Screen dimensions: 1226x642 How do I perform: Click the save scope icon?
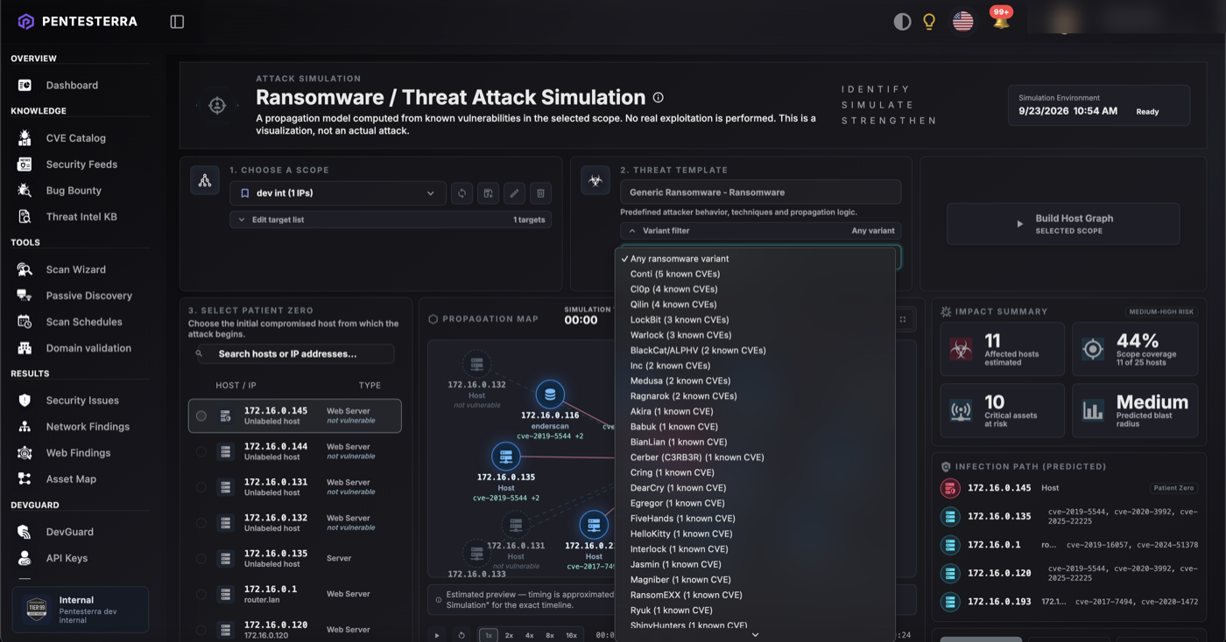[489, 193]
